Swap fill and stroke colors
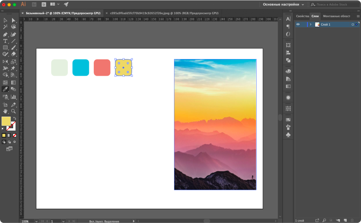 15,118
